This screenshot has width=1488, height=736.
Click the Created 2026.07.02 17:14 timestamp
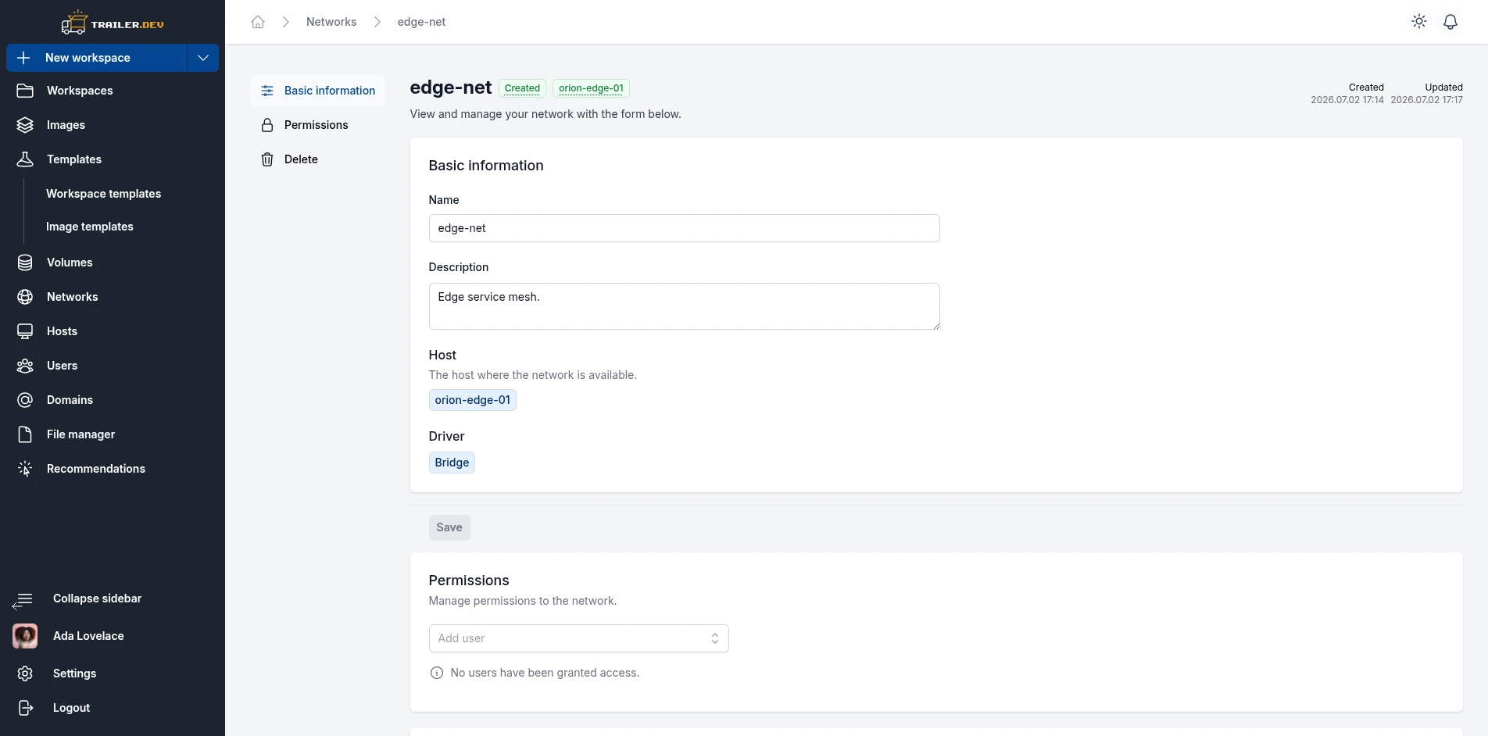pyautogui.click(x=1347, y=94)
